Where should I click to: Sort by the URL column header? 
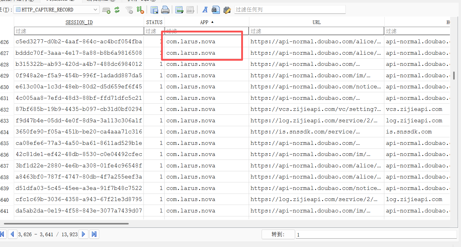(x=317, y=22)
